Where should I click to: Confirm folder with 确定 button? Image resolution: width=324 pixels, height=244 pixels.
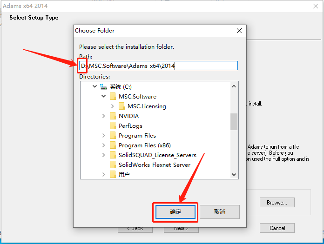tap(175, 212)
